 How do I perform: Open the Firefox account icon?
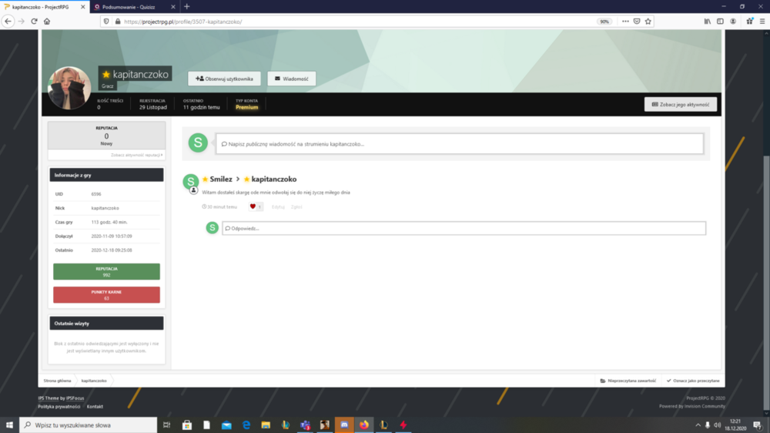(x=733, y=22)
